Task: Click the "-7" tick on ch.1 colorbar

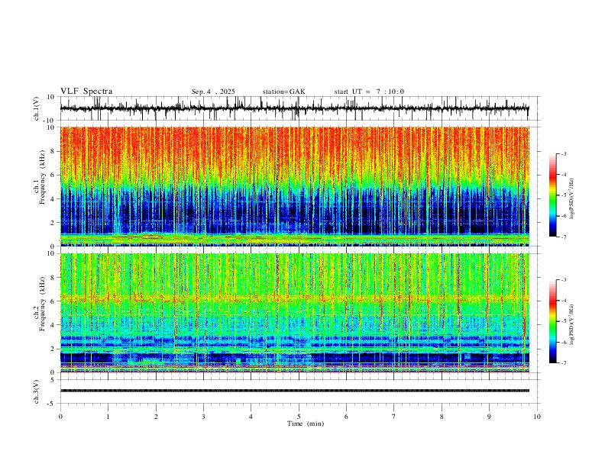Action: click(x=564, y=237)
